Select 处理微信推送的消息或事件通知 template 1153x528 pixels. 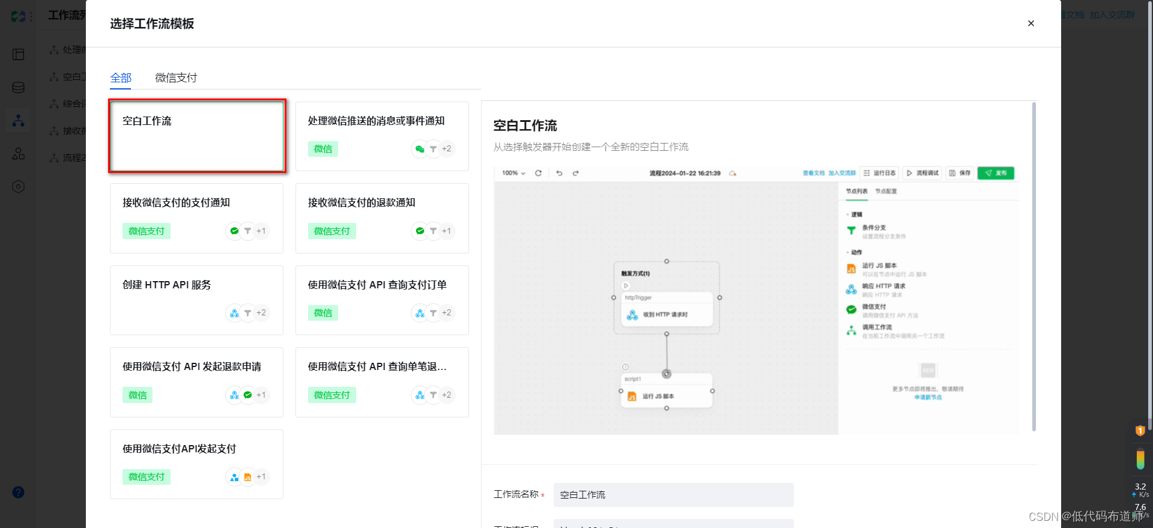click(382, 136)
